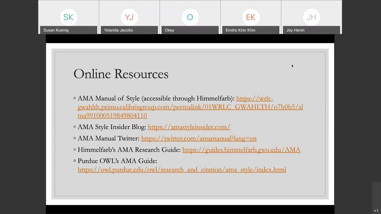This screenshot has height=214, width=381.
Task: Click the Joy Henin name label
Action: (295, 30)
